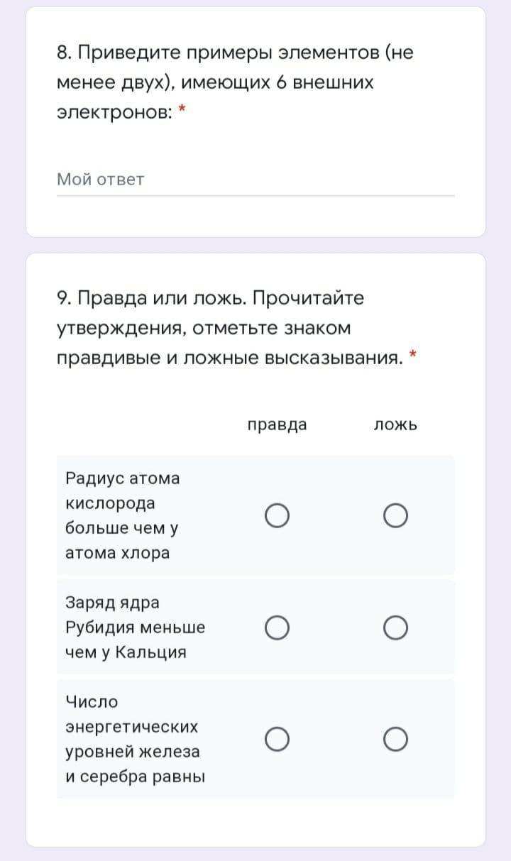The height and width of the screenshot is (861, 511).
Task: Click question 9 'Правда или ложь' title
Action: point(210,298)
